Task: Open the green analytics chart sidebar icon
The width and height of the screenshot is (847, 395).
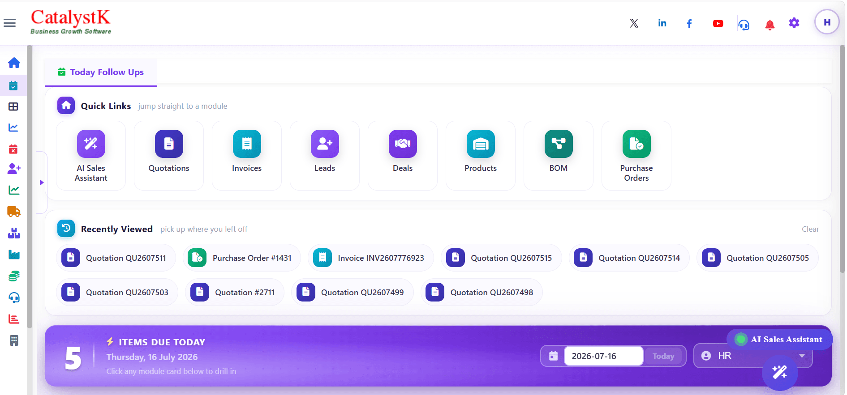Action: 14,190
